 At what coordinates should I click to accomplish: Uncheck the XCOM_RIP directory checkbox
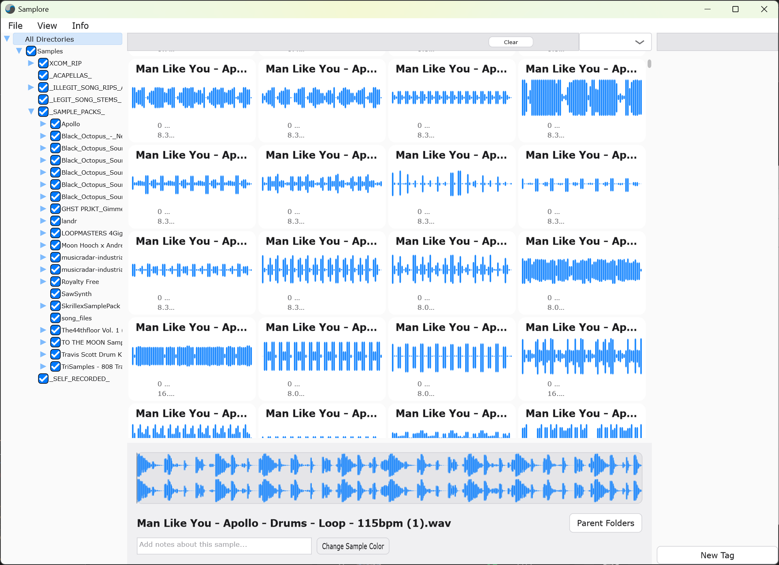pos(43,63)
